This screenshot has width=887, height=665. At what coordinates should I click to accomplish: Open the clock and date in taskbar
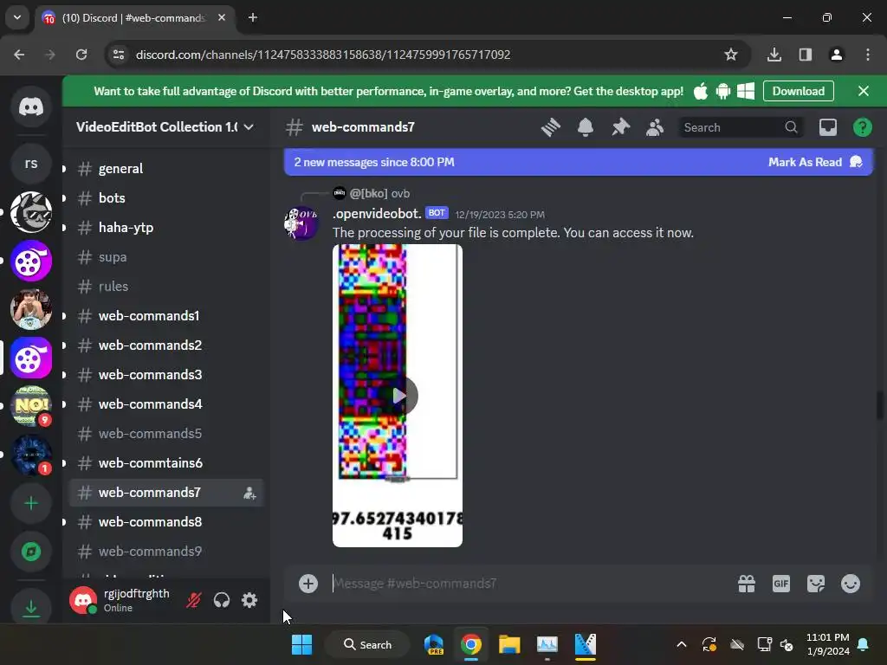point(827,644)
